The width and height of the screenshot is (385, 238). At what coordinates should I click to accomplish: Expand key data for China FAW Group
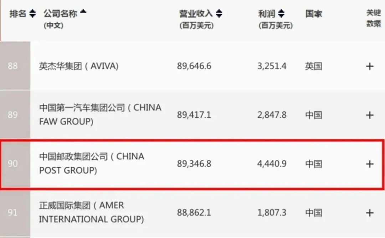click(x=370, y=115)
